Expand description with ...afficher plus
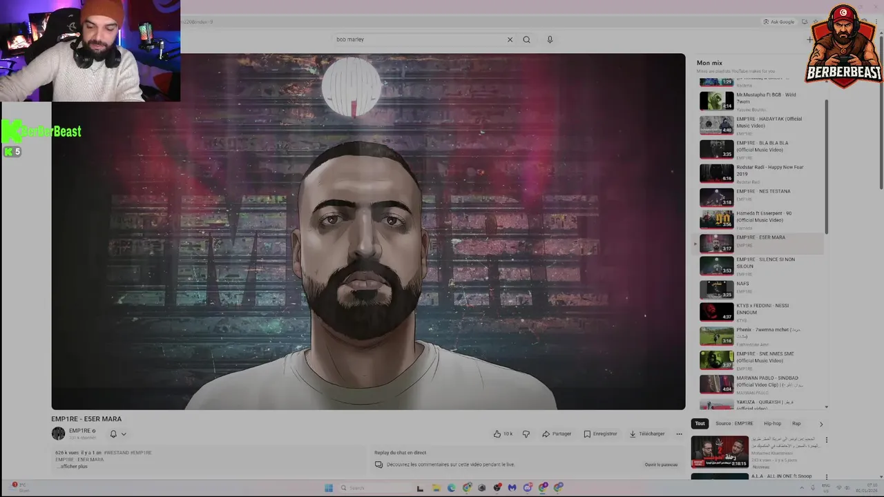884x497 pixels. [x=72, y=467]
